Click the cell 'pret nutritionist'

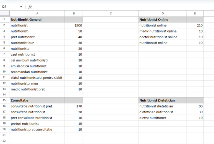click(x=37, y=37)
